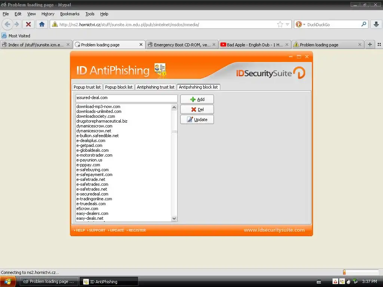Image resolution: width=383 pixels, height=287 pixels.
Task: Open the Most Visited bookmarks folder
Action: (16, 36)
